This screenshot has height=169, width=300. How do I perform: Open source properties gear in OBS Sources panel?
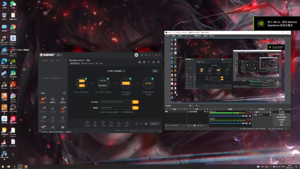195,125
